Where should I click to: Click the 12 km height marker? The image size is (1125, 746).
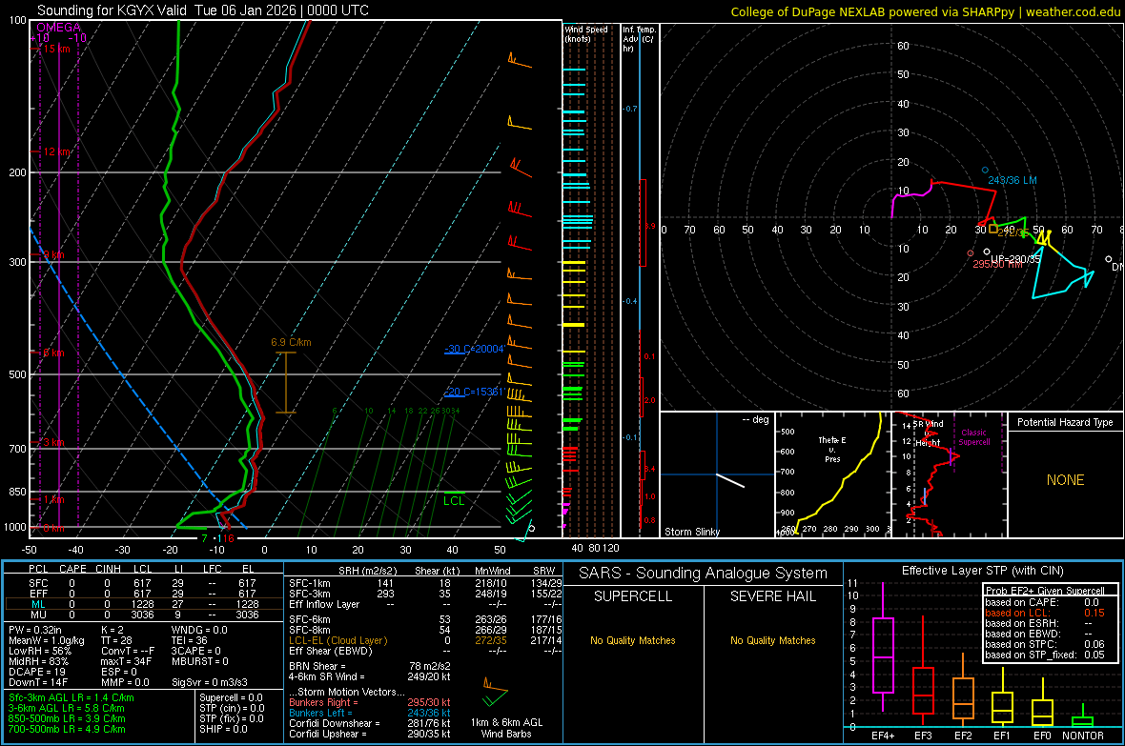click(x=55, y=152)
